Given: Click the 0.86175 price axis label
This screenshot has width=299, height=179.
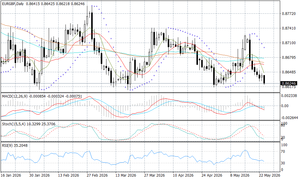Looking at the screenshot, I should (289, 87).
